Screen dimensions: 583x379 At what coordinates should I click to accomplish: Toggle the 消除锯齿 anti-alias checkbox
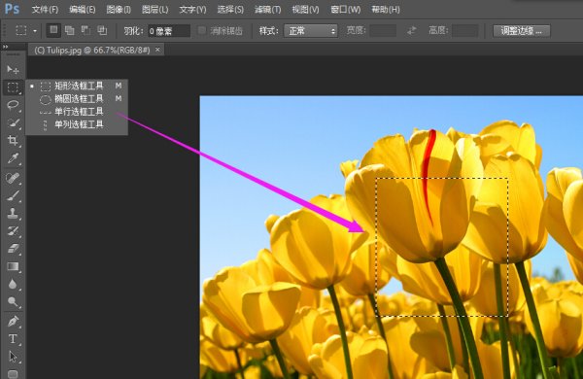click(202, 30)
